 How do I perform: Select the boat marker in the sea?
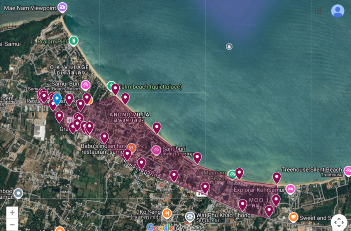tap(229, 47)
